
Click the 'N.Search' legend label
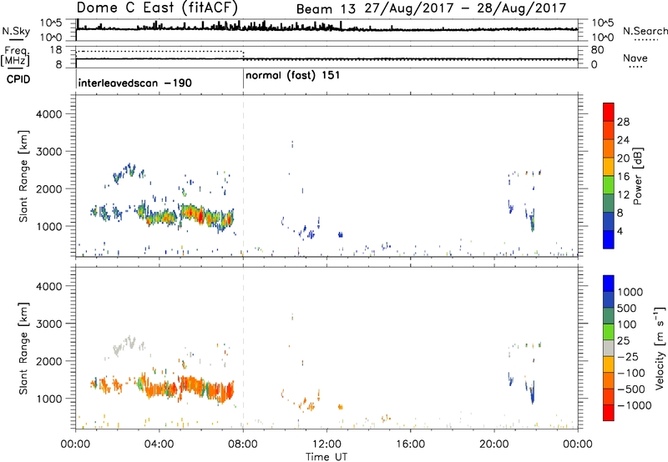pyautogui.click(x=645, y=31)
